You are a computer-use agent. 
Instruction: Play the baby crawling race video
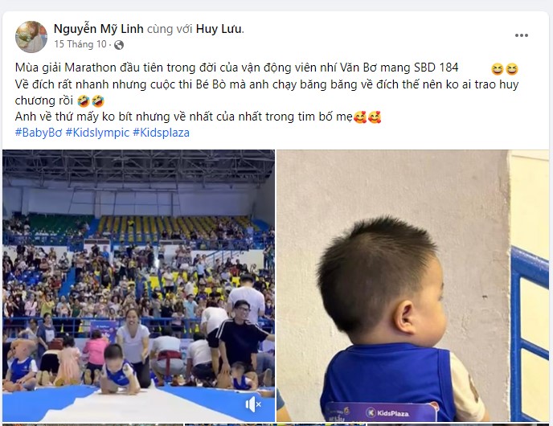[x=138, y=285]
